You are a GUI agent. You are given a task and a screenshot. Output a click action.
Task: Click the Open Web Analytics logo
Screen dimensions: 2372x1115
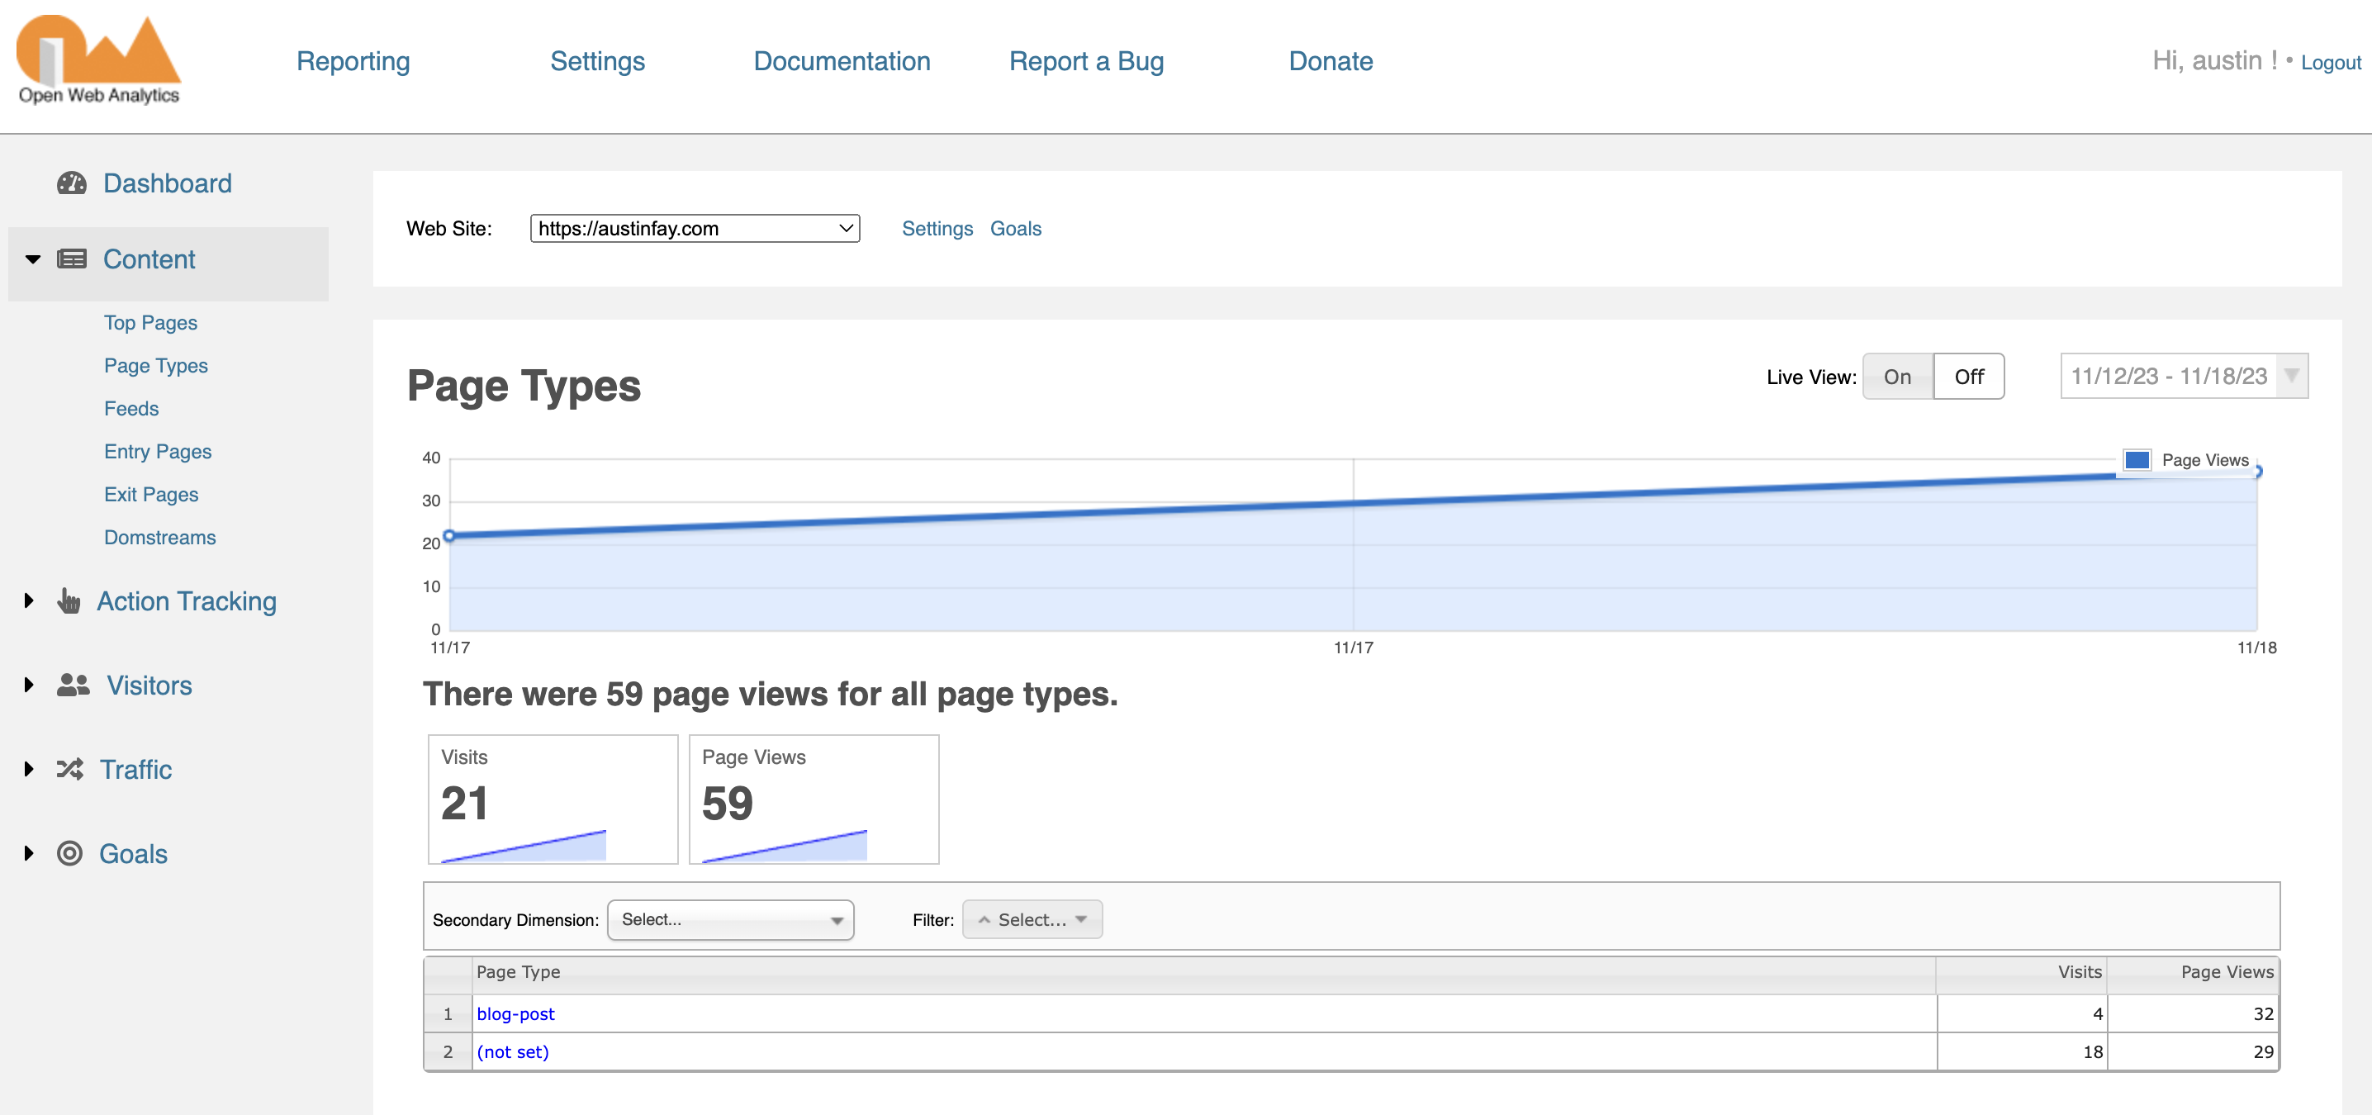(99, 59)
